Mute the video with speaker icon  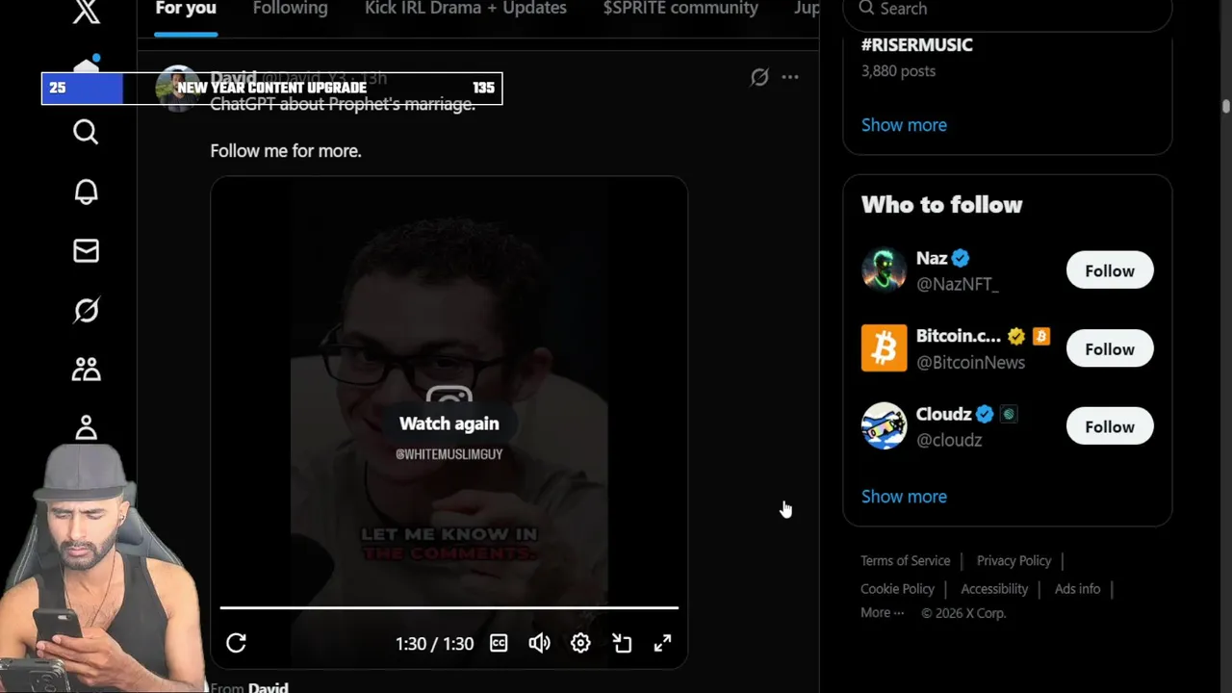tap(539, 643)
